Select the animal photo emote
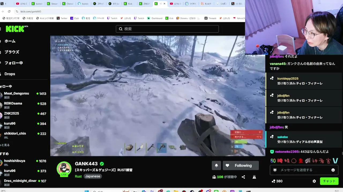This screenshot has height=192, width=343. pyautogui.click(x=308, y=161)
